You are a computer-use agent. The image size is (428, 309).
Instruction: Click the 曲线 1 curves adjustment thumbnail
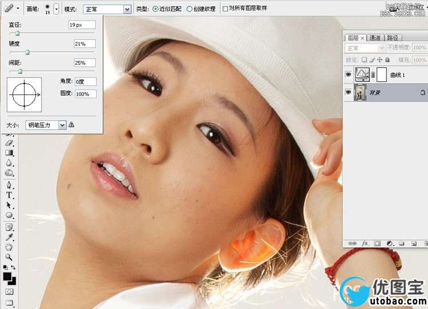(x=362, y=75)
